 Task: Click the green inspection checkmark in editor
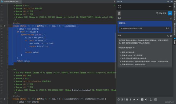114,5
